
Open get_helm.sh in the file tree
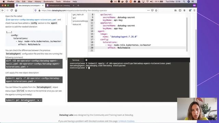point(78,14)
